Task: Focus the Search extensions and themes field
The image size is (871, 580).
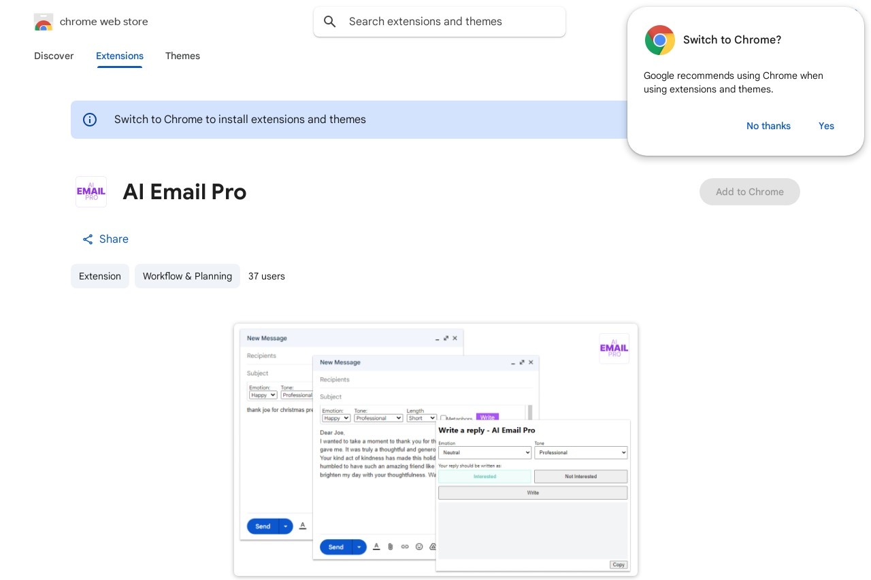Action: coord(440,22)
